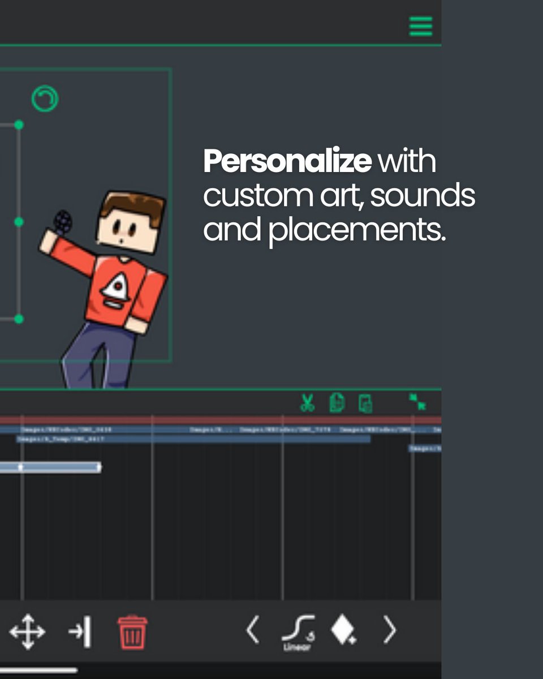Click the red bar atop timeline

point(221,420)
